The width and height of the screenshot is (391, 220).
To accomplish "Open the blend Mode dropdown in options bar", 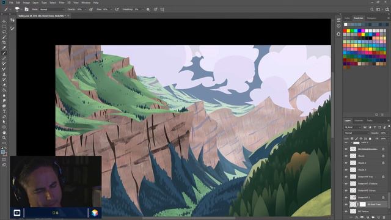I will coord(52,9).
